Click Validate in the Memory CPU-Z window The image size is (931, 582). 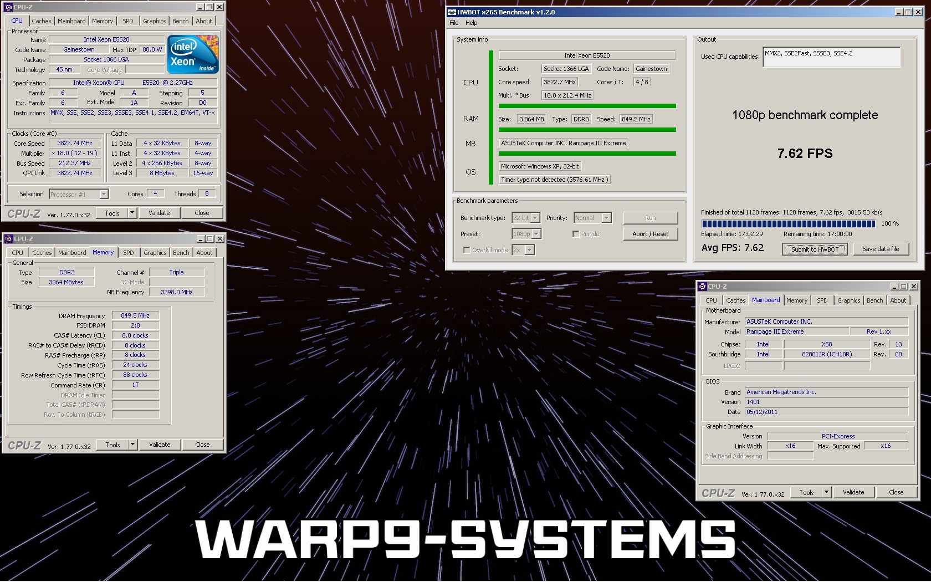pos(160,445)
